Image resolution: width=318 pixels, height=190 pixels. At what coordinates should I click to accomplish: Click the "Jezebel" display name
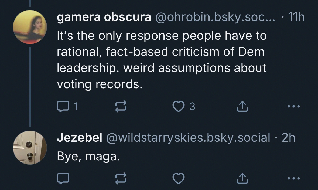pyautogui.click(x=79, y=138)
